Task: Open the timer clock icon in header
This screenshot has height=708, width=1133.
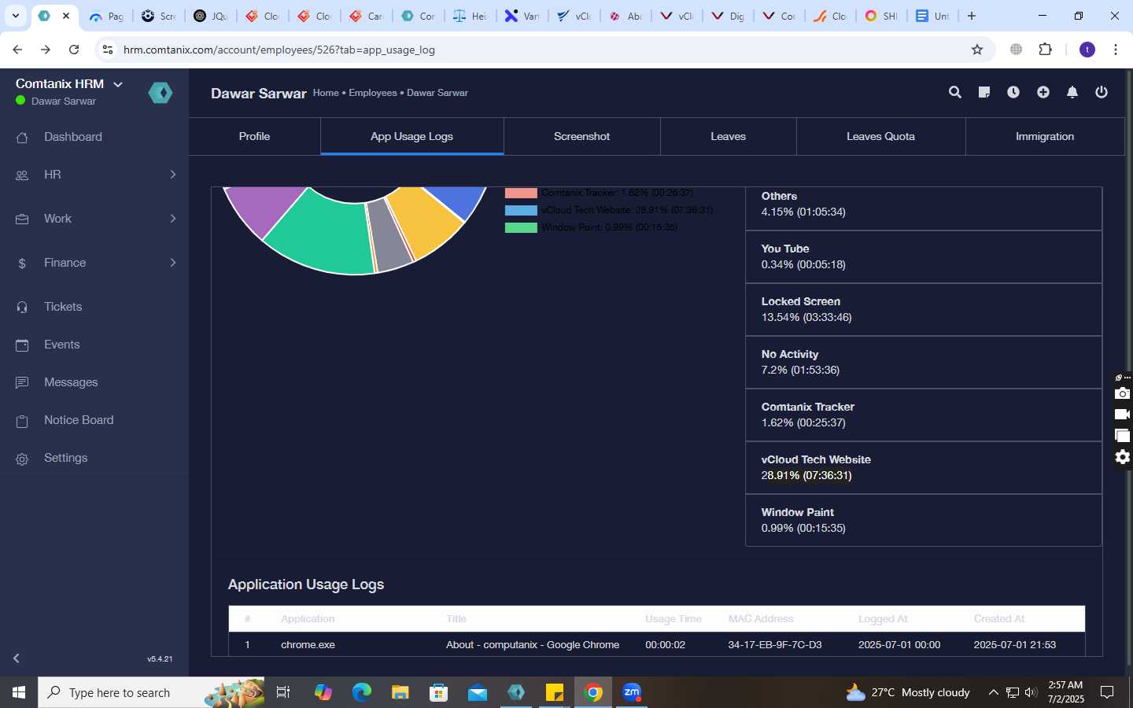Action: [x=1013, y=92]
